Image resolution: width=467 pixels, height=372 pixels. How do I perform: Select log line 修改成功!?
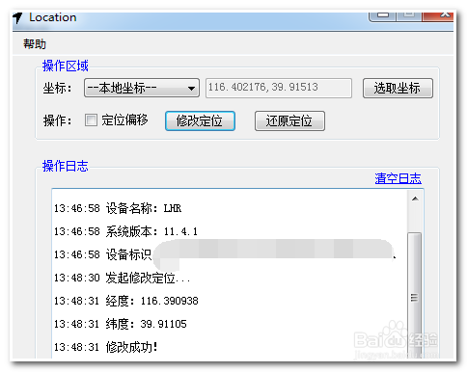[105, 347]
